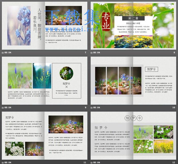
Task: Click the boxed 如梦令 label in slide 10
Action: coord(152,69)
